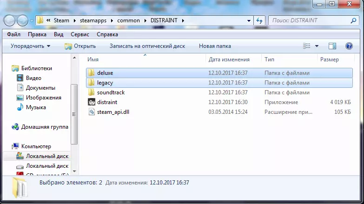The width and height of the screenshot is (364, 204).
Task: Select the distraint application icon
Action: point(92,102)
